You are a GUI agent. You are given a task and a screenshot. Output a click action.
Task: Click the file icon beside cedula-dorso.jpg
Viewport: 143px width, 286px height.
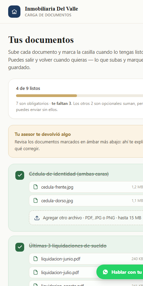point(35,201)
